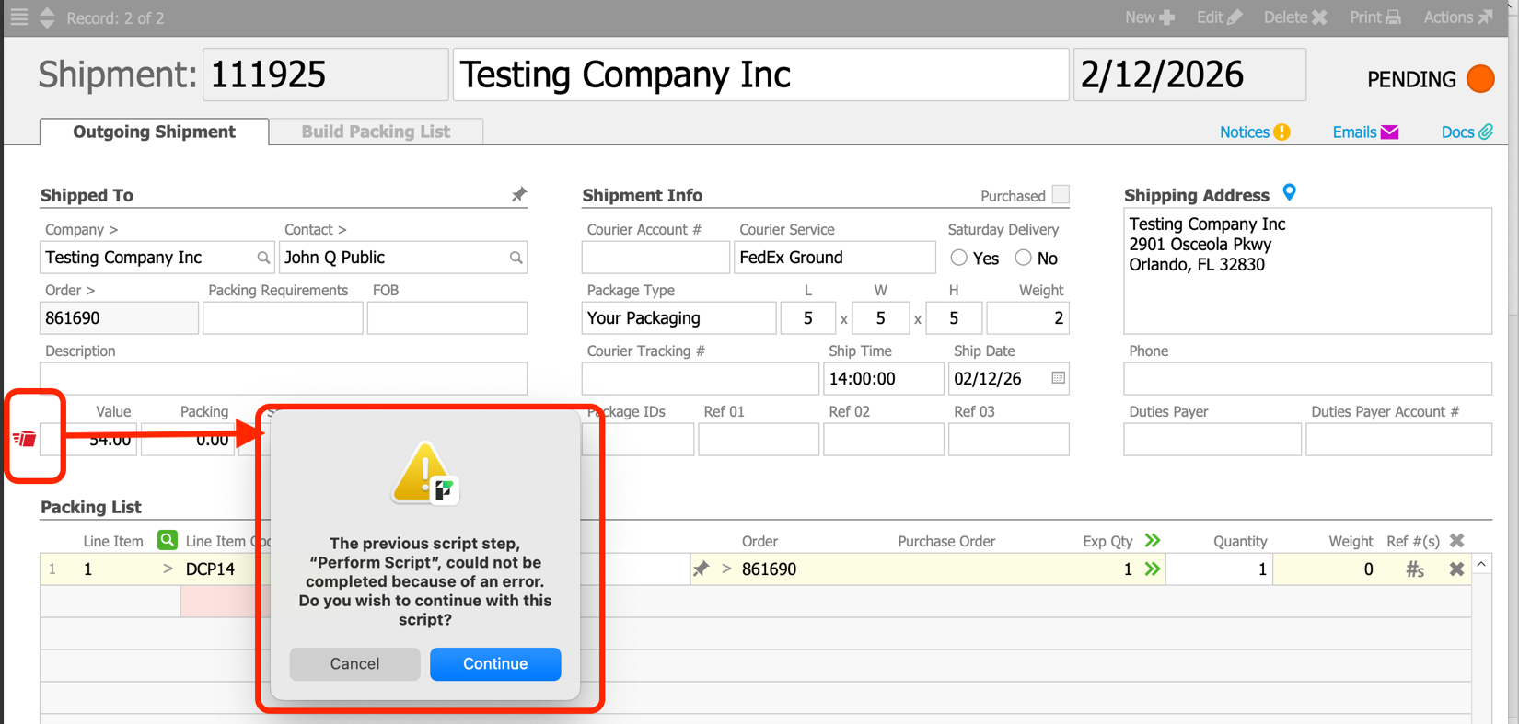Click the New record button
The image size is (1519, 724).
(1150, 17)
